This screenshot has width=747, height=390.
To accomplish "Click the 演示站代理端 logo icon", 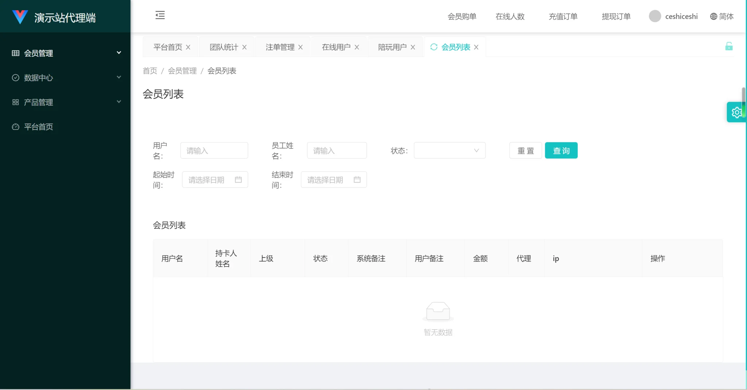I will (x=20, y=16).
